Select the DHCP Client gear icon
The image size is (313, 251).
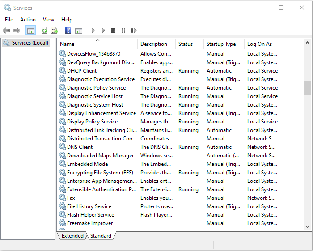pyautogui.click(x=62, y=71)
